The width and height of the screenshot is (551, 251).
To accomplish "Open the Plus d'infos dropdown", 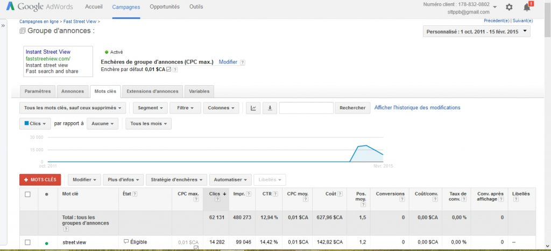I will (123, 180).
